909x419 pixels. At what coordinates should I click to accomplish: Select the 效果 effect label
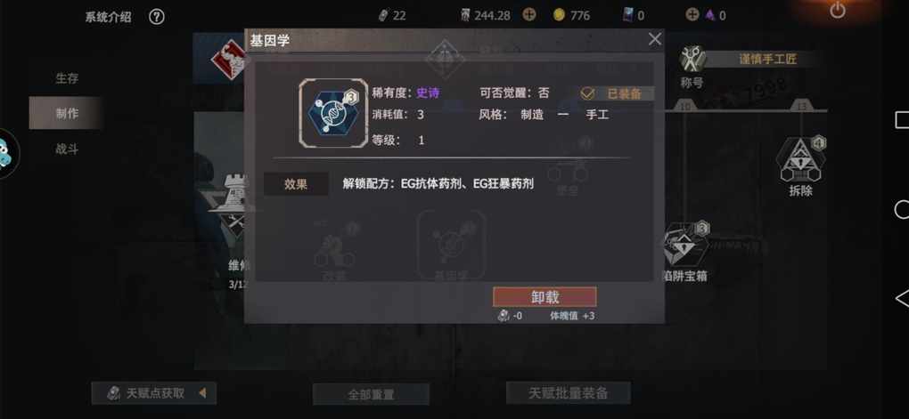pyautogui.click(x=296, y=184)
